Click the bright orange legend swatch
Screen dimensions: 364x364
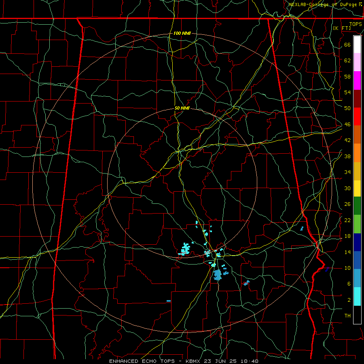click(x=357, y=153)
